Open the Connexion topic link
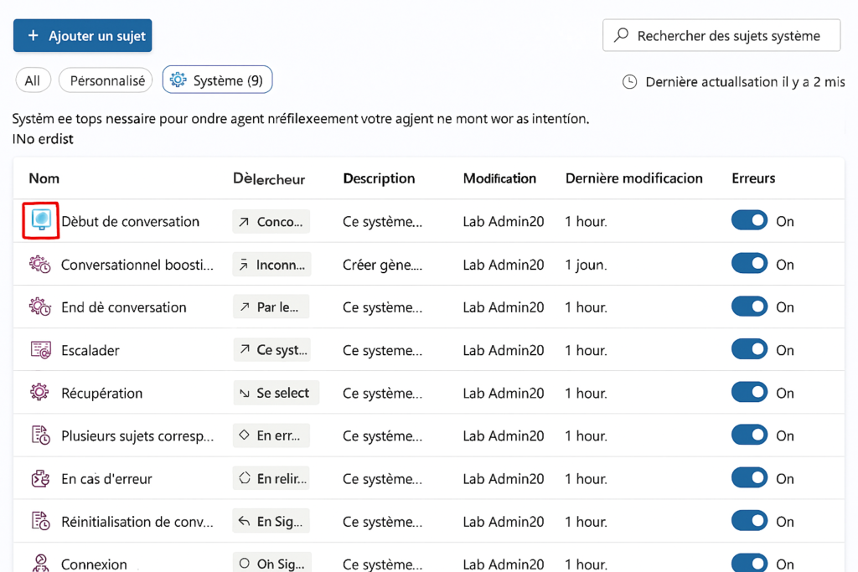This screenshot has width=858, height=572. pyautogui.click(x=94, y=564)
